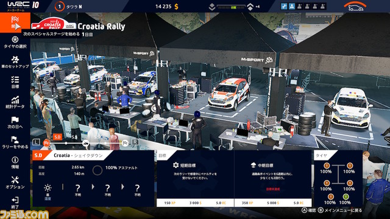Select the car service marker on timeline

(x=86, y=143)
